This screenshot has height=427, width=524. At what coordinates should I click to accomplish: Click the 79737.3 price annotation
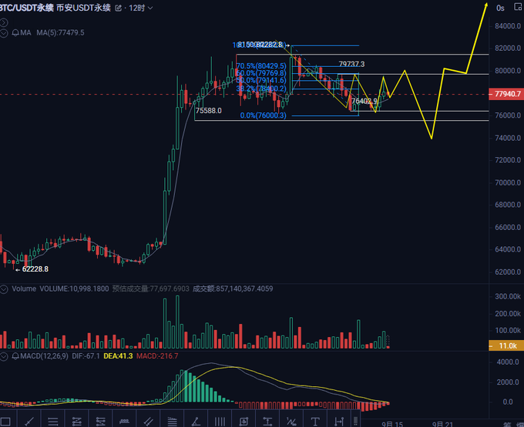tap(351, 64)
